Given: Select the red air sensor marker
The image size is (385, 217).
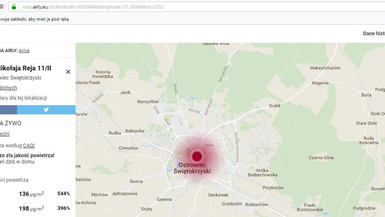Looking at the screenshot, I should click(x=197, y=156).
